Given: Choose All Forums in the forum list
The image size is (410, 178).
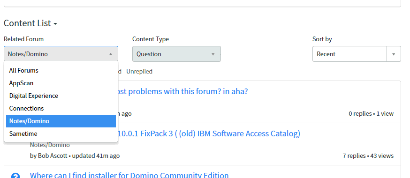Looking at the screenshot, I should [x=61, y=70].
